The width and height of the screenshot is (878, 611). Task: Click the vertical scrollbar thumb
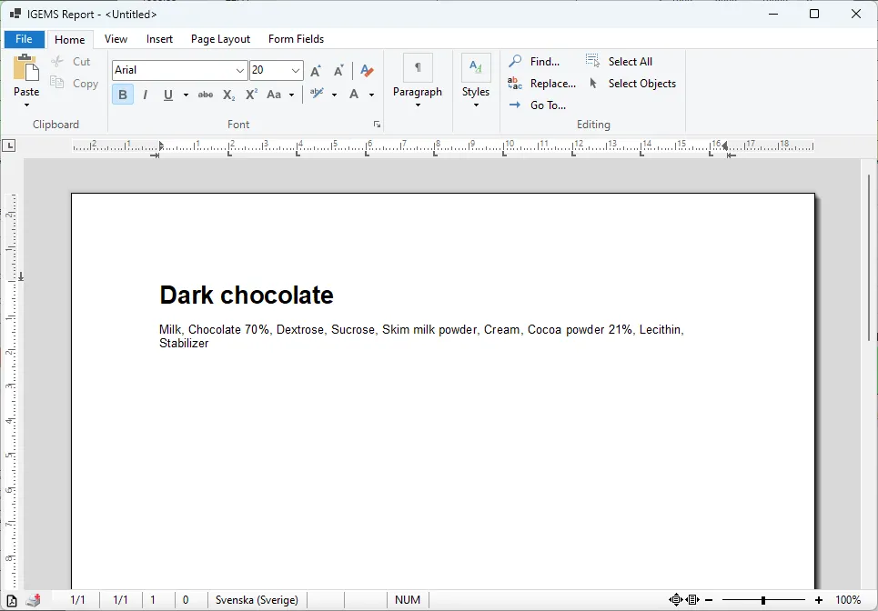point(869,257)
